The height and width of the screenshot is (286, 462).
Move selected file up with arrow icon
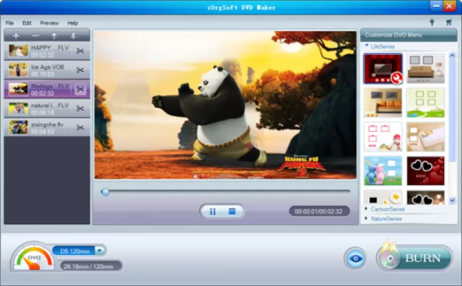click(54, 36)
